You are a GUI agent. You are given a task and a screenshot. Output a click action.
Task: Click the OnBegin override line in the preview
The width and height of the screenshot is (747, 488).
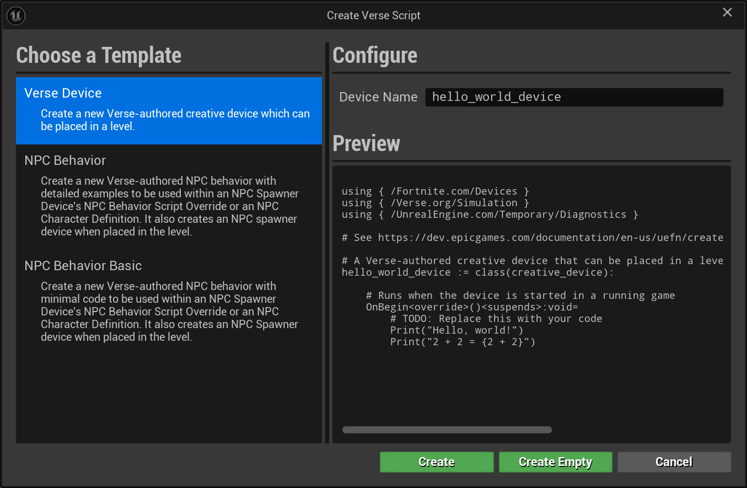[x=471, y=307]
